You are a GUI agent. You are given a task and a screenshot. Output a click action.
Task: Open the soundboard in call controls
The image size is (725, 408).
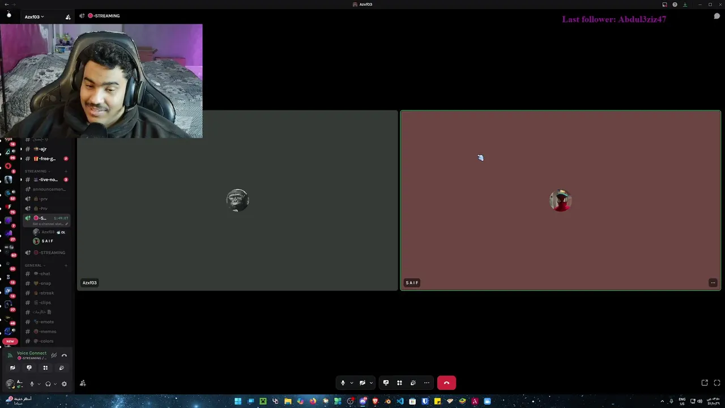pyautogui.click(x=413, y=383)
